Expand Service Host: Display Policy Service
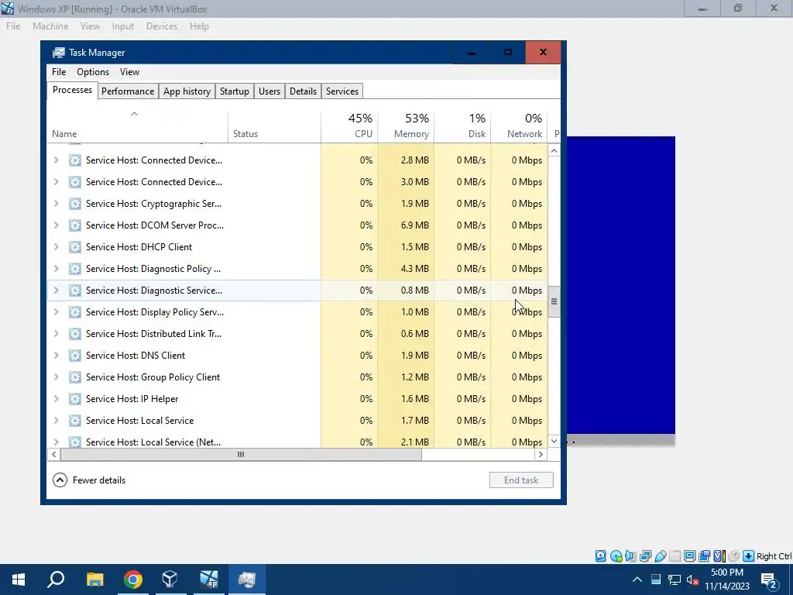The width and height of the screenshot is (793, 595). click(56, 311)
